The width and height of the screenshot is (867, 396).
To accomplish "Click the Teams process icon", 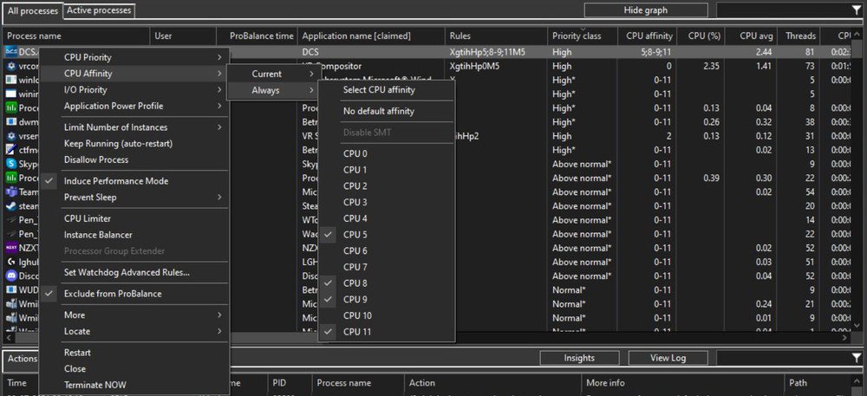I will tap(11, 192).
